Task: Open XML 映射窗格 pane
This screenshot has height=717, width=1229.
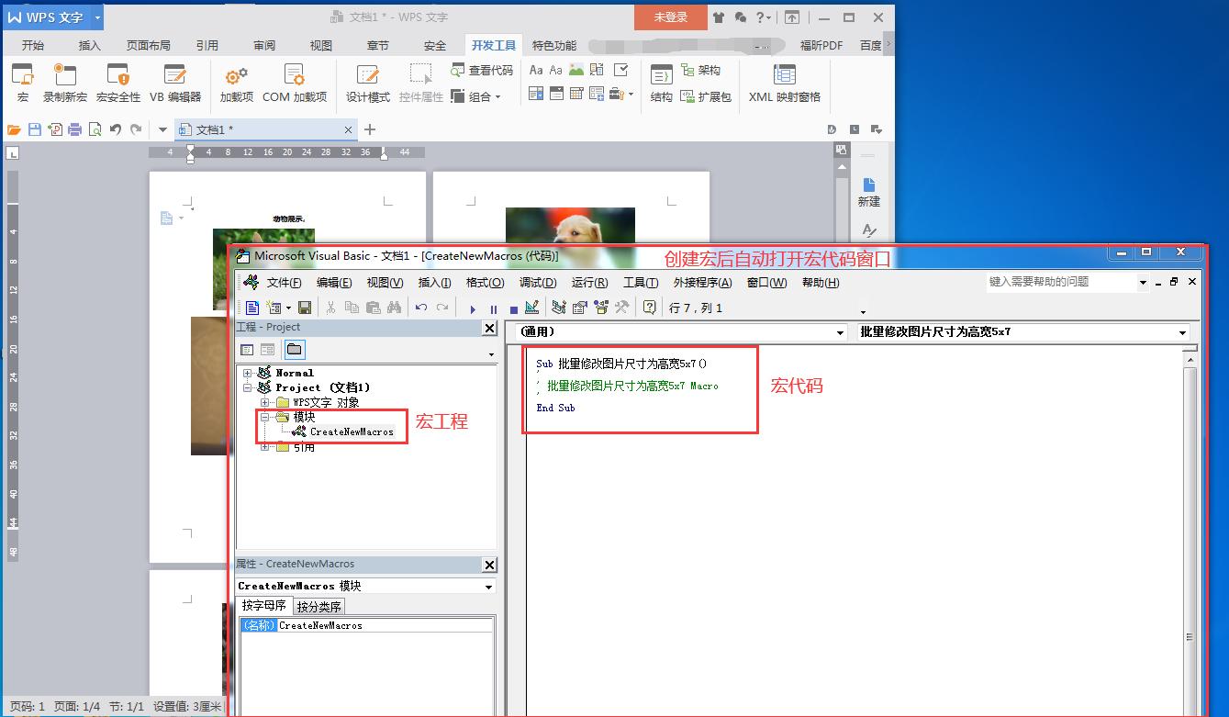Action: click(x=785, y=83)
